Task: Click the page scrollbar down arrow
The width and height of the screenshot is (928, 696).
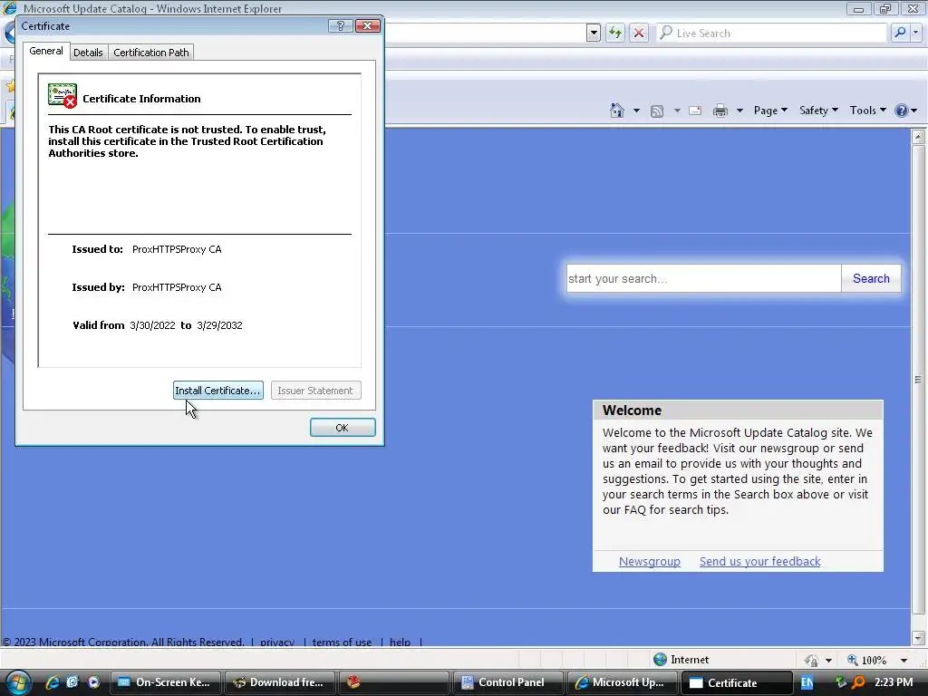Action: tap(918, 638)
